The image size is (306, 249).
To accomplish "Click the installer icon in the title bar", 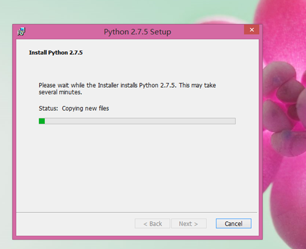I will pos(22,31).
